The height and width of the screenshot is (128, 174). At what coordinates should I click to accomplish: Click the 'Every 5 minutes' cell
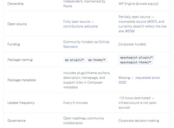(75, 103)
